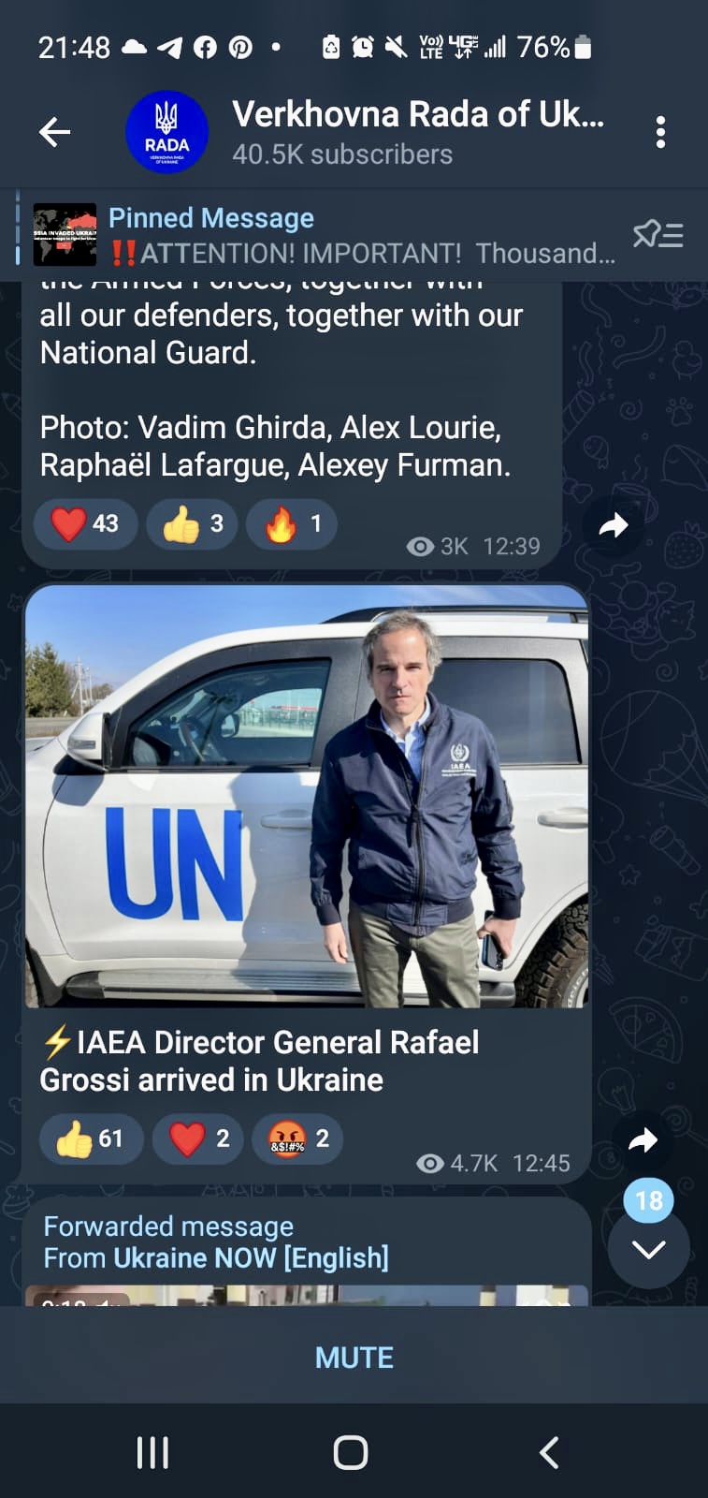708x1498 pixels.
Task: Toggle the fire reaction with 1
Action: pos(291,523)
